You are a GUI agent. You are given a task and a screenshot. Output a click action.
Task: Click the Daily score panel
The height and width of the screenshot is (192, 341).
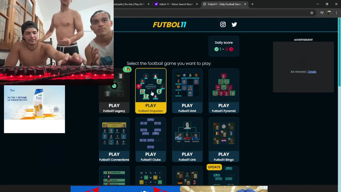click(224, 46)
